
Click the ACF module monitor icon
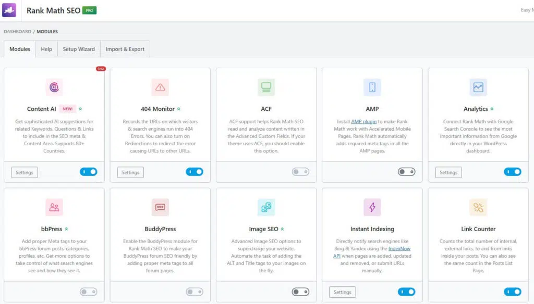[266, 87]
